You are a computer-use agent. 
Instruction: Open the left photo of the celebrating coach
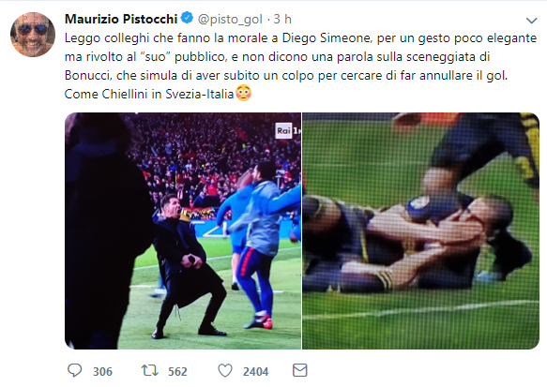click(x=183, y=231)
